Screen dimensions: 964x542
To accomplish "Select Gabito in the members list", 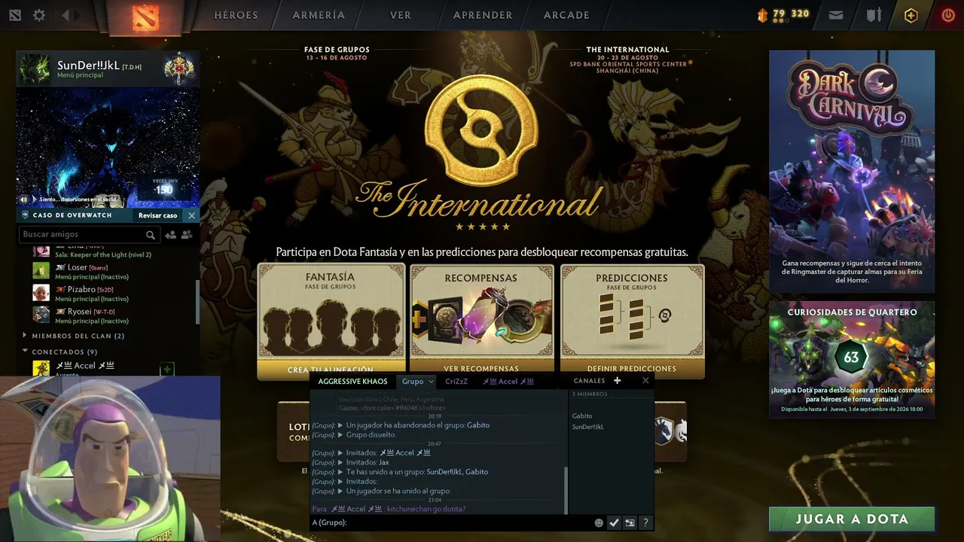I will coord(582,416).
